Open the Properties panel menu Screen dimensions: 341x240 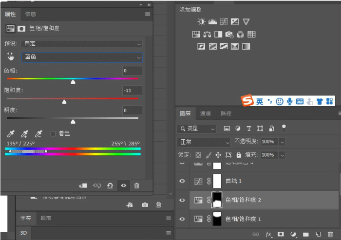148,14
